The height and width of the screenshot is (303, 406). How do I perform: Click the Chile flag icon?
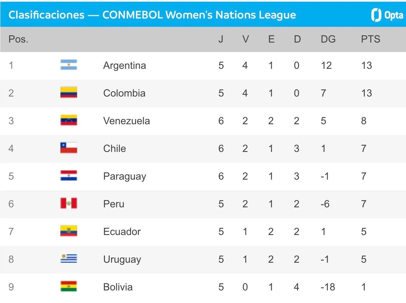pos(69,148)
